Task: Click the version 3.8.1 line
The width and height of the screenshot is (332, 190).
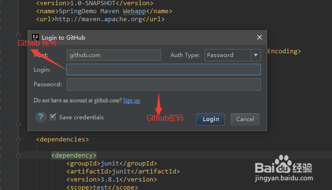Action: (112, 180)
